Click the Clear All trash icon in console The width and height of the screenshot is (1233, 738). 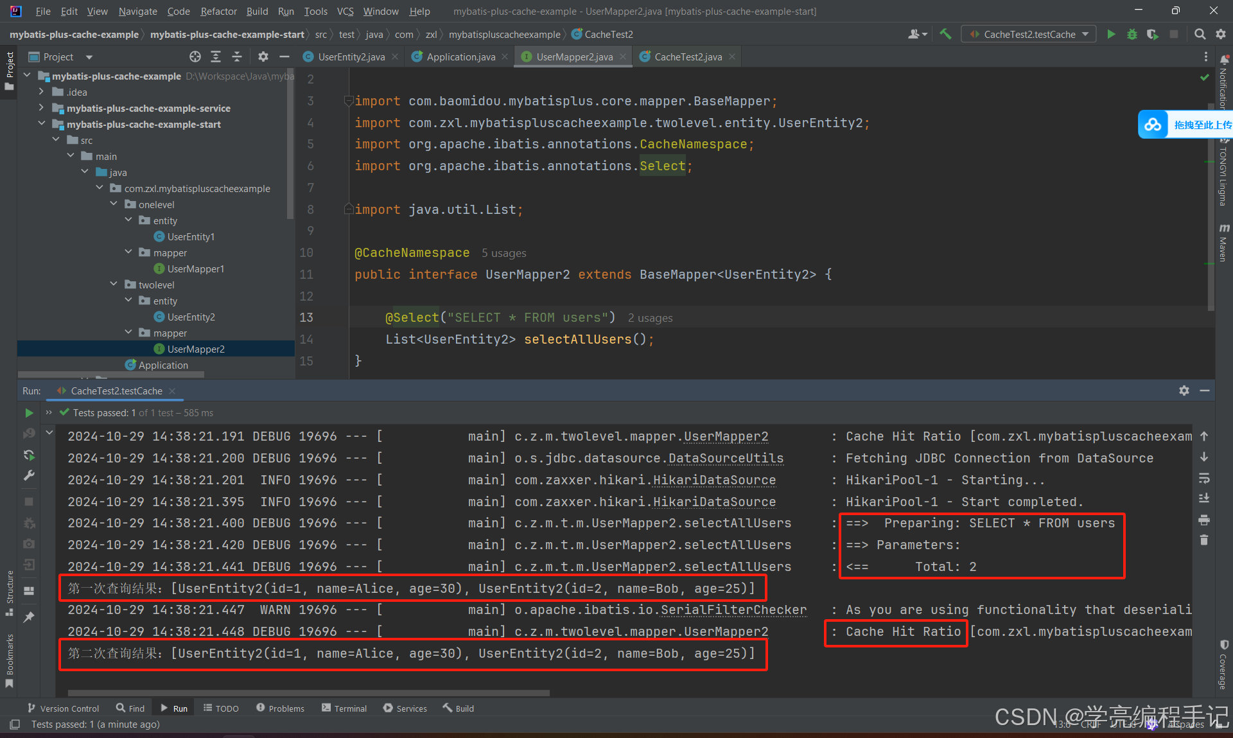[x=1204, y=540]
